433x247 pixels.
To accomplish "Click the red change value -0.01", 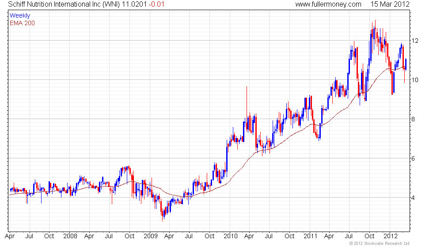I will click(x=156, y=4).
